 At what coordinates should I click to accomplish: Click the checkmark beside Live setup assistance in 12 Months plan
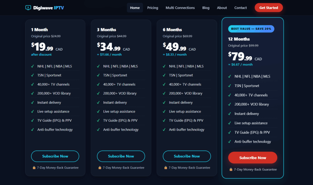pyautogui.click(x=230, y=123)
